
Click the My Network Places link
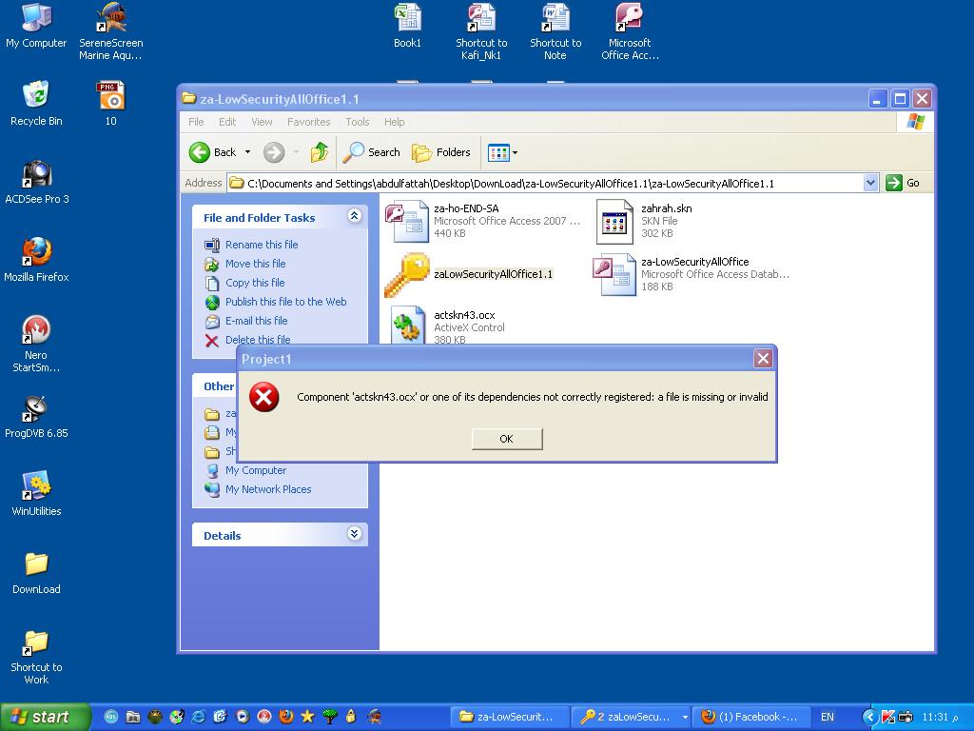coord(268,490)
